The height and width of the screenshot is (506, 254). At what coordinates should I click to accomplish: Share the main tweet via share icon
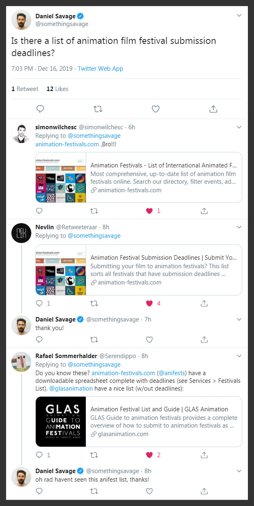tap(213, 109)
